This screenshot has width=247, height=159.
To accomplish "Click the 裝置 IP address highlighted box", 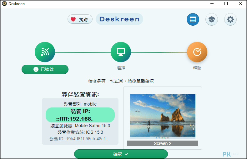I will [80, 115].
